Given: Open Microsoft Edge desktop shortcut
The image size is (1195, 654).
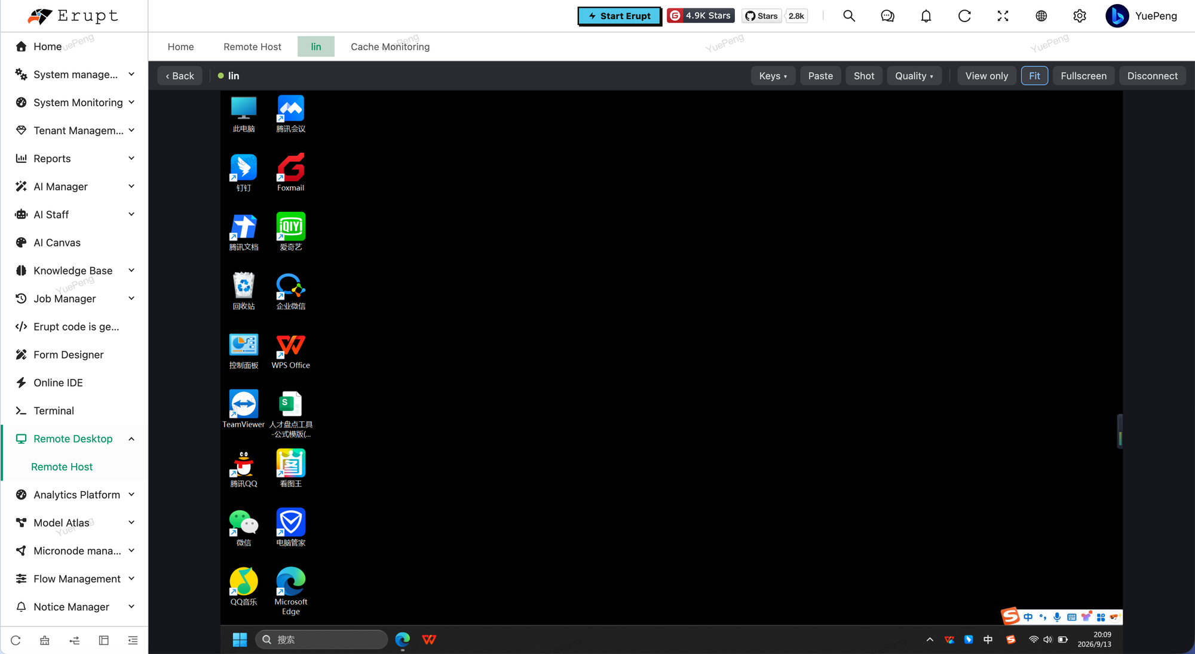Looking at the screenshot, I should (290, 591).
